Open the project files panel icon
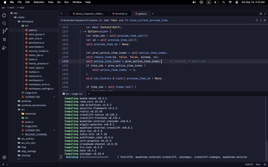 click(x=4, y=15)
